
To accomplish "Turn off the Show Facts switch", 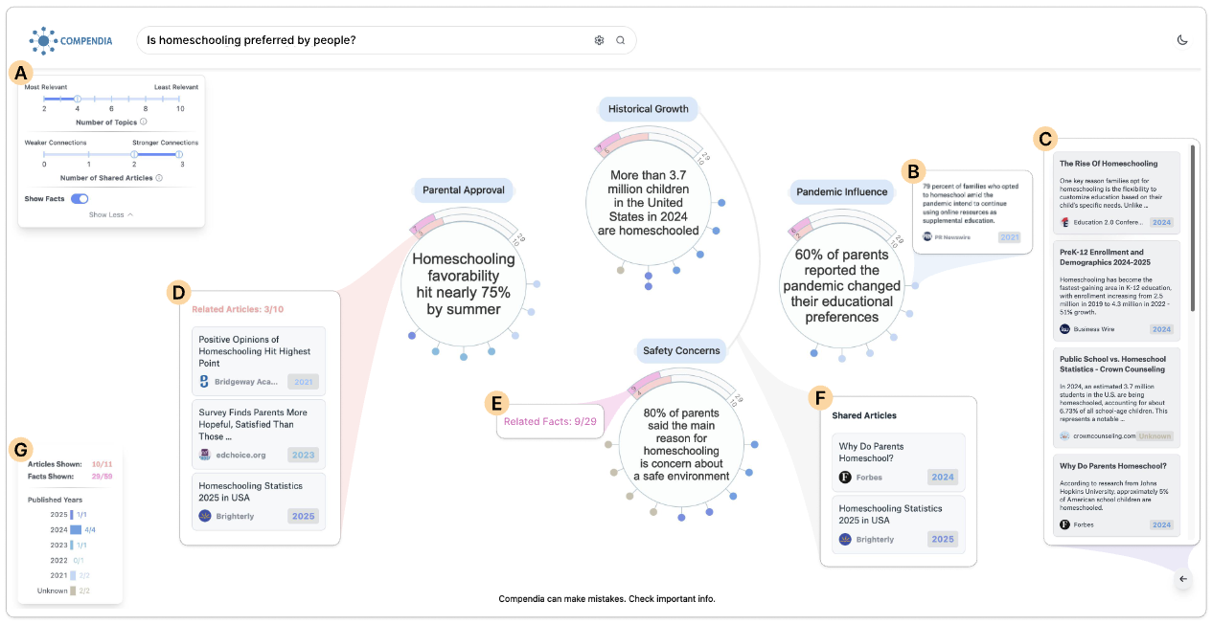I will [x=80, y=198].
